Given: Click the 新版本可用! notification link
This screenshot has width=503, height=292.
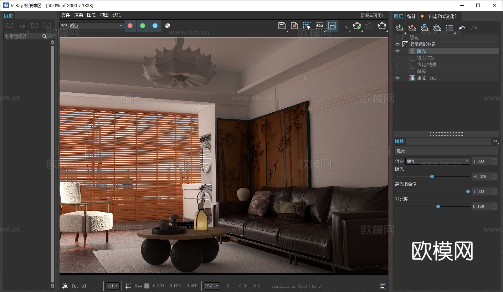Looking at the screenshot, I should [x=372, y=15].
